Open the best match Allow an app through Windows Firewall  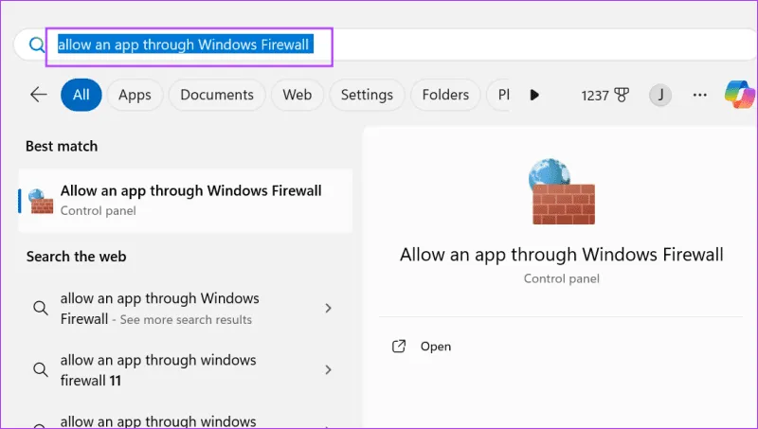click(185, 201)
